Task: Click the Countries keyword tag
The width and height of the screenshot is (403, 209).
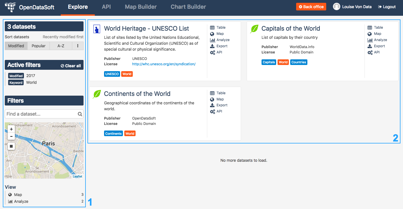Action: 299,62
